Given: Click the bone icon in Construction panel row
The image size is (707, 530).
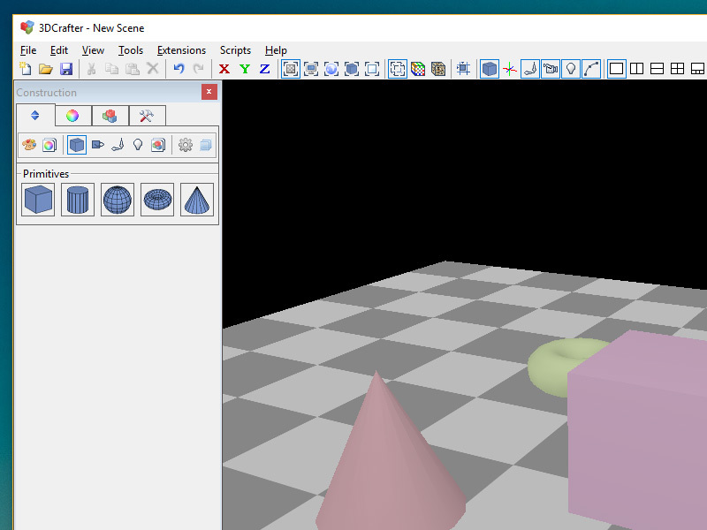Looking at the screenshot, I should pos(118,145).
